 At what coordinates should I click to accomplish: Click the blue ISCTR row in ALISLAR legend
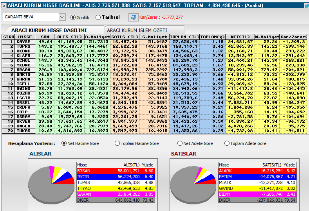(x=116, y=177)
